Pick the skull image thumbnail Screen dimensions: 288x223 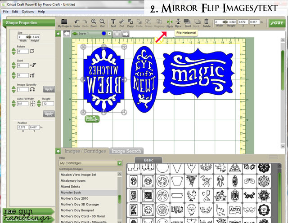pyautogui.click(x=191, y=210)
